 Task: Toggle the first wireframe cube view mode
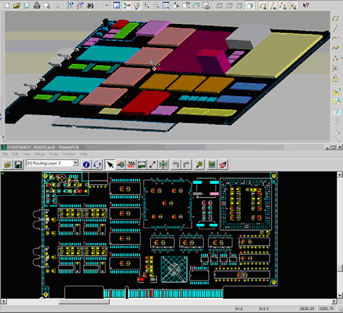pyautogui.click(x=220, y=5)
